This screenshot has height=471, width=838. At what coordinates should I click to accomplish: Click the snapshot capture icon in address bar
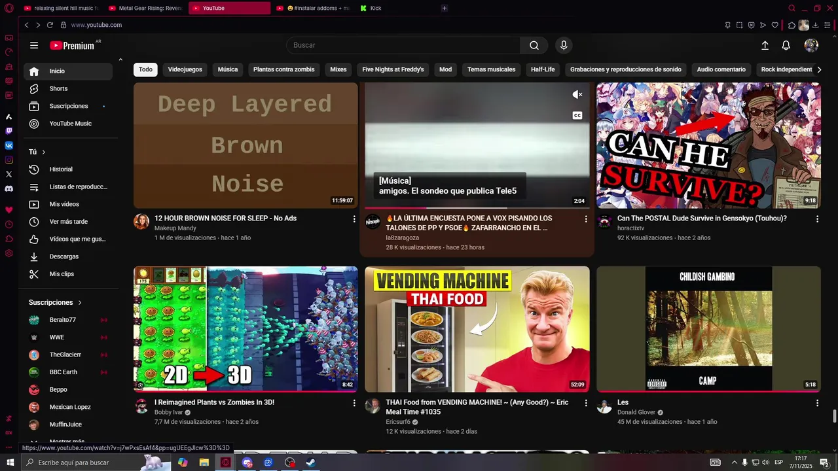[x=739, y=25]
